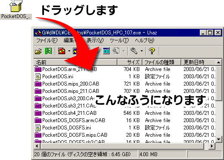The image size is (224, 160).
Task: Click 設定ファイル type in the PocketDOS.ini row
Action: pos(157,77)
